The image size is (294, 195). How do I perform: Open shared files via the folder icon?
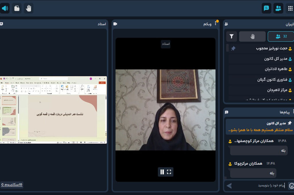tap(16, 8)
